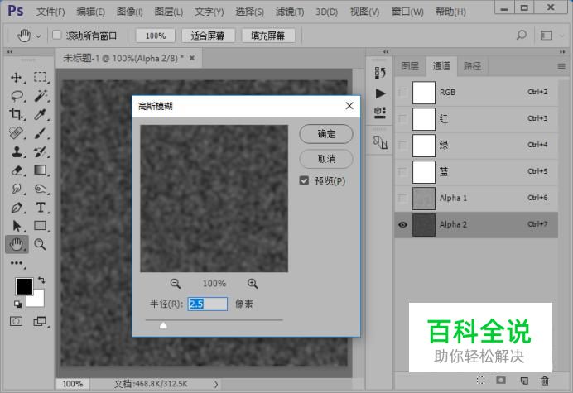Viewport: 573px width, 393px height.
Task: Select the Pen tool
Action: pyautogui.click(x=17, y=208)
